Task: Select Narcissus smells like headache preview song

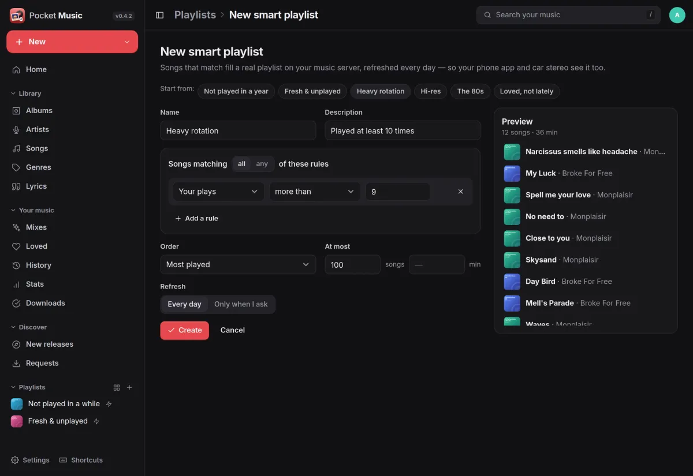Action: click(x=585, y=152)
